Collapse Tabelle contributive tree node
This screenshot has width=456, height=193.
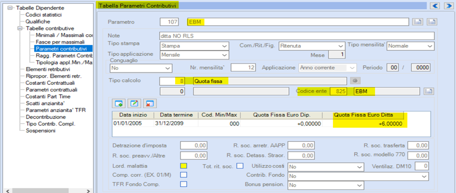point(20,28)
